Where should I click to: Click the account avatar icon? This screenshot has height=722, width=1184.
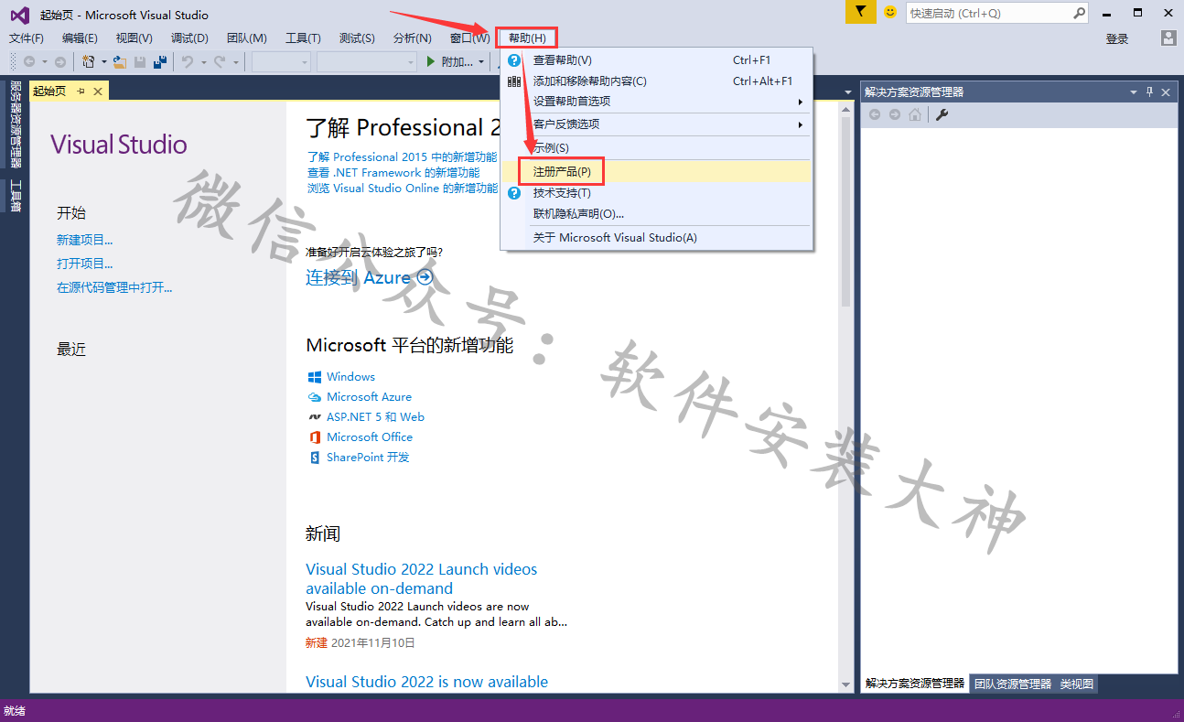pyautogui.click(x=1168, y=38)
